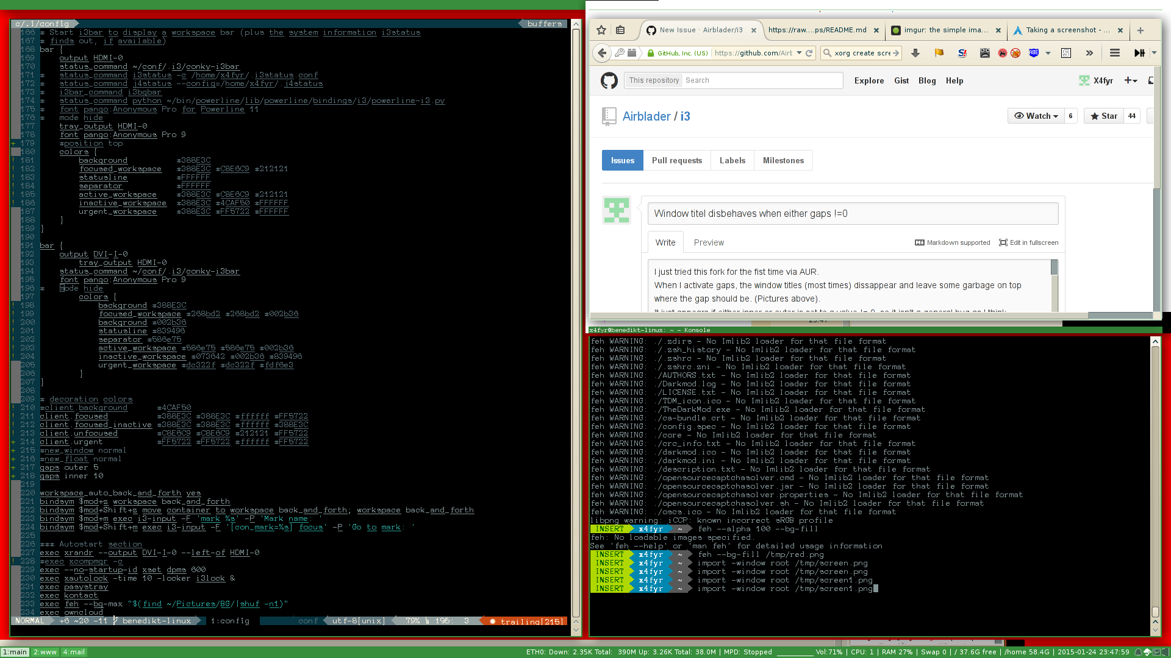Click the boxed S extension icon
Image resolution: width=1171 pixels, height=658 pixels.
coord(1066,53)
